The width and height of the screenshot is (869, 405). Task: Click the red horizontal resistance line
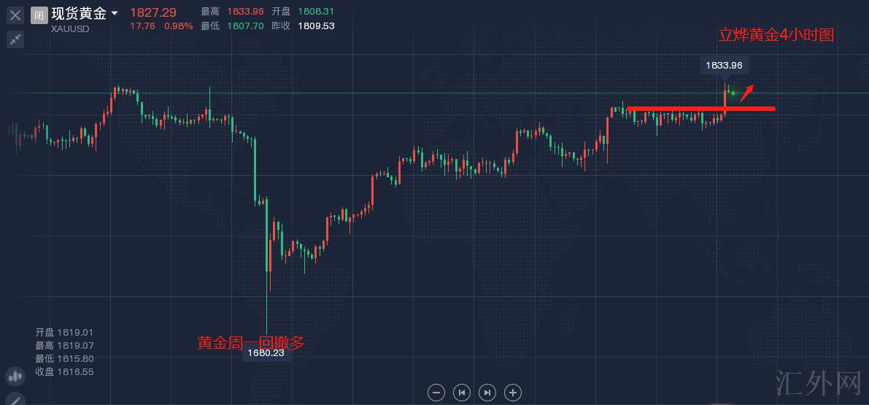tap(700, 109)
